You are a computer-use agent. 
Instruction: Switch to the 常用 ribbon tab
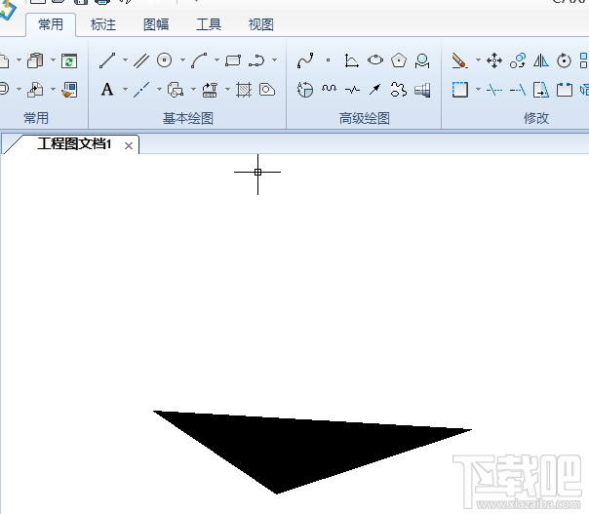51,24
